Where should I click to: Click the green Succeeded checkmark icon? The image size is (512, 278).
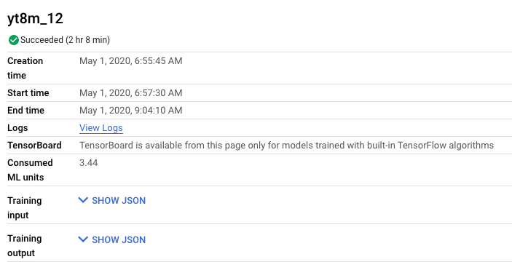click(x=13, y=40)
